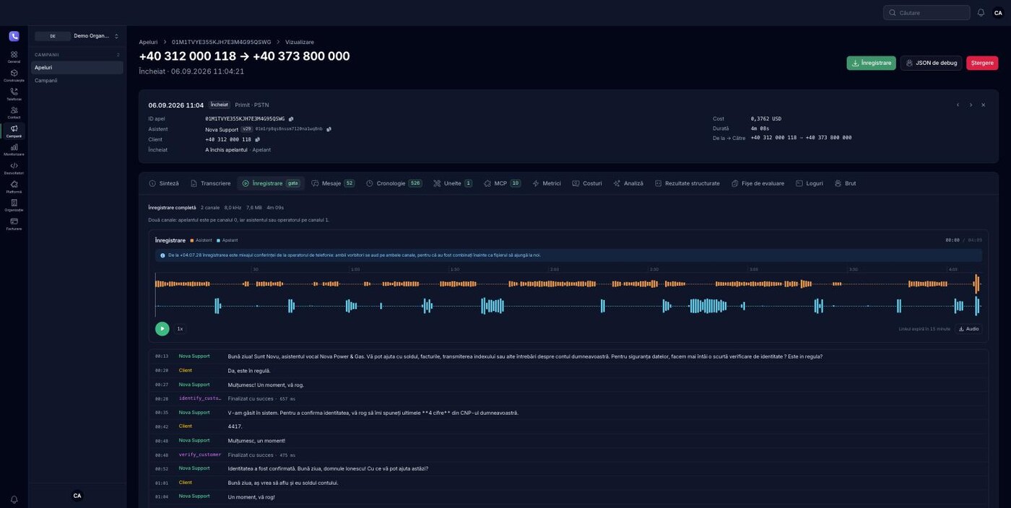Select Campanii in side menu
Screen dimensions: 1011x508
77,80
